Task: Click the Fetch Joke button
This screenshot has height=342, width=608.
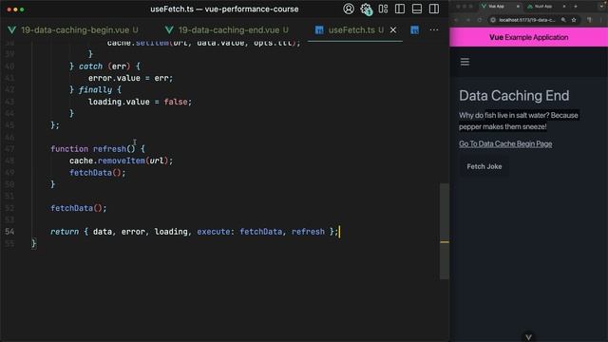Action: [x=484, y=166]
